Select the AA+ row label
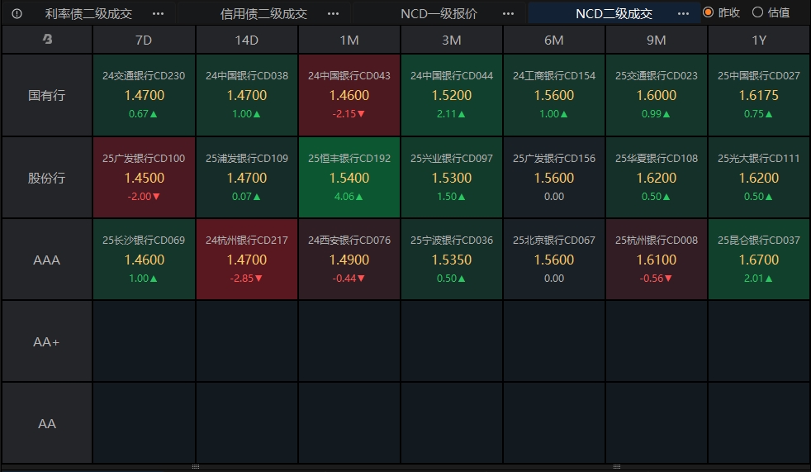The image size is (811, 472). pyautogui.click(x=46, y=341)
